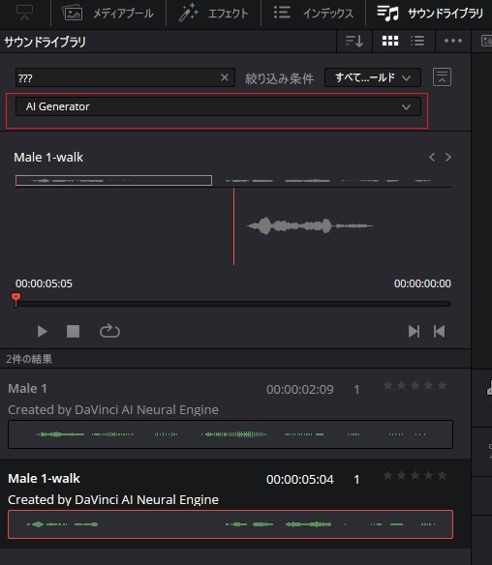Select the Male 1 result title
This screenshot has width=492, height=565.
(27, 389)
